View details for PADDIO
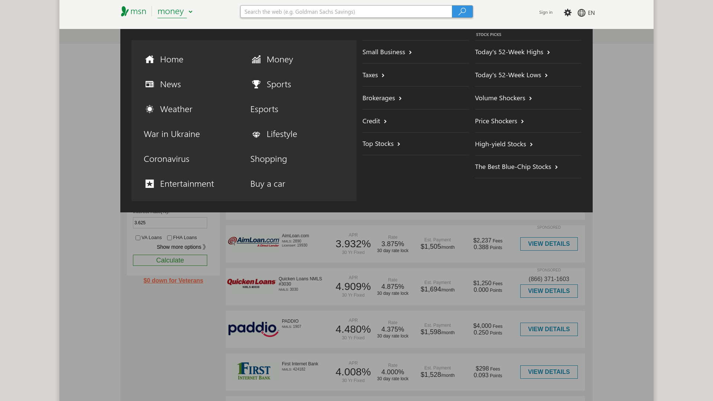713x401 pixels. pos(549,329)
